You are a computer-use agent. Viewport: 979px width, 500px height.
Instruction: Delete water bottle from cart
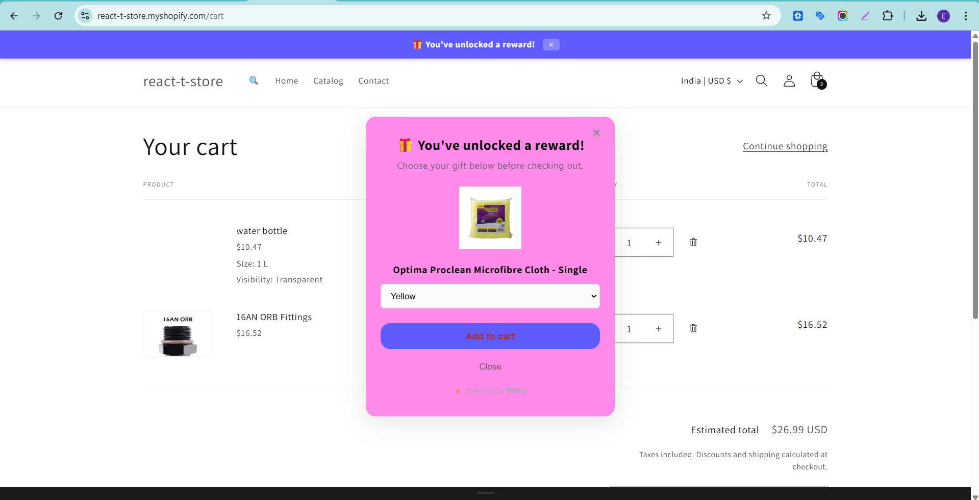tap(693, 242)
